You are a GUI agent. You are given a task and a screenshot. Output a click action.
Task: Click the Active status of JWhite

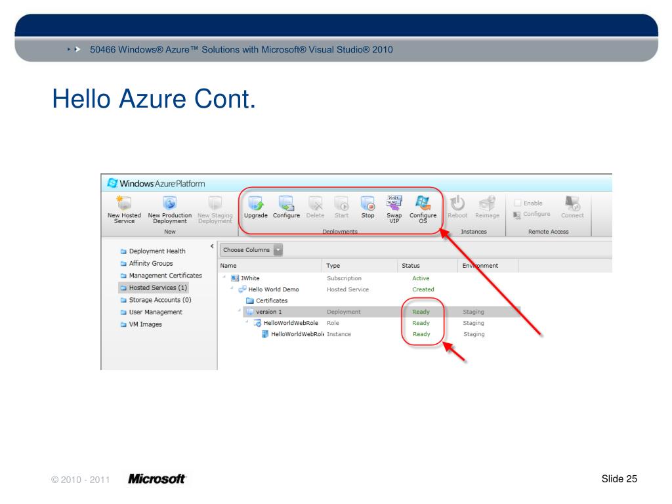coord(421,278)
